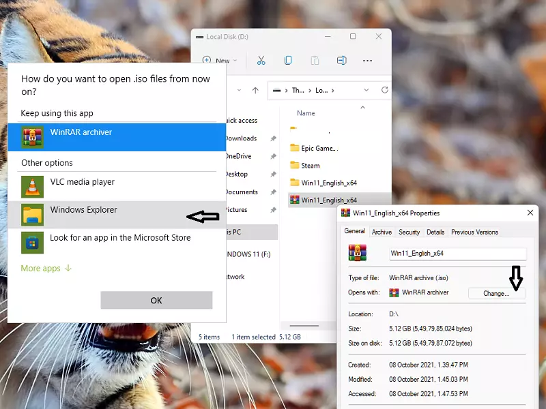Click the Change... button next to Opens with

496,294
